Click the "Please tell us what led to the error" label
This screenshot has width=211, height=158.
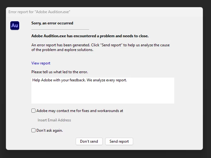point(60,72)
